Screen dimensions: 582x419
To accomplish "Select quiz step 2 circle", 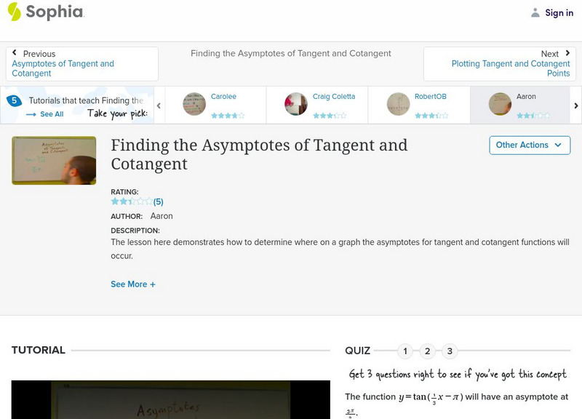I will pyautogui.click(x=428, y=351).
